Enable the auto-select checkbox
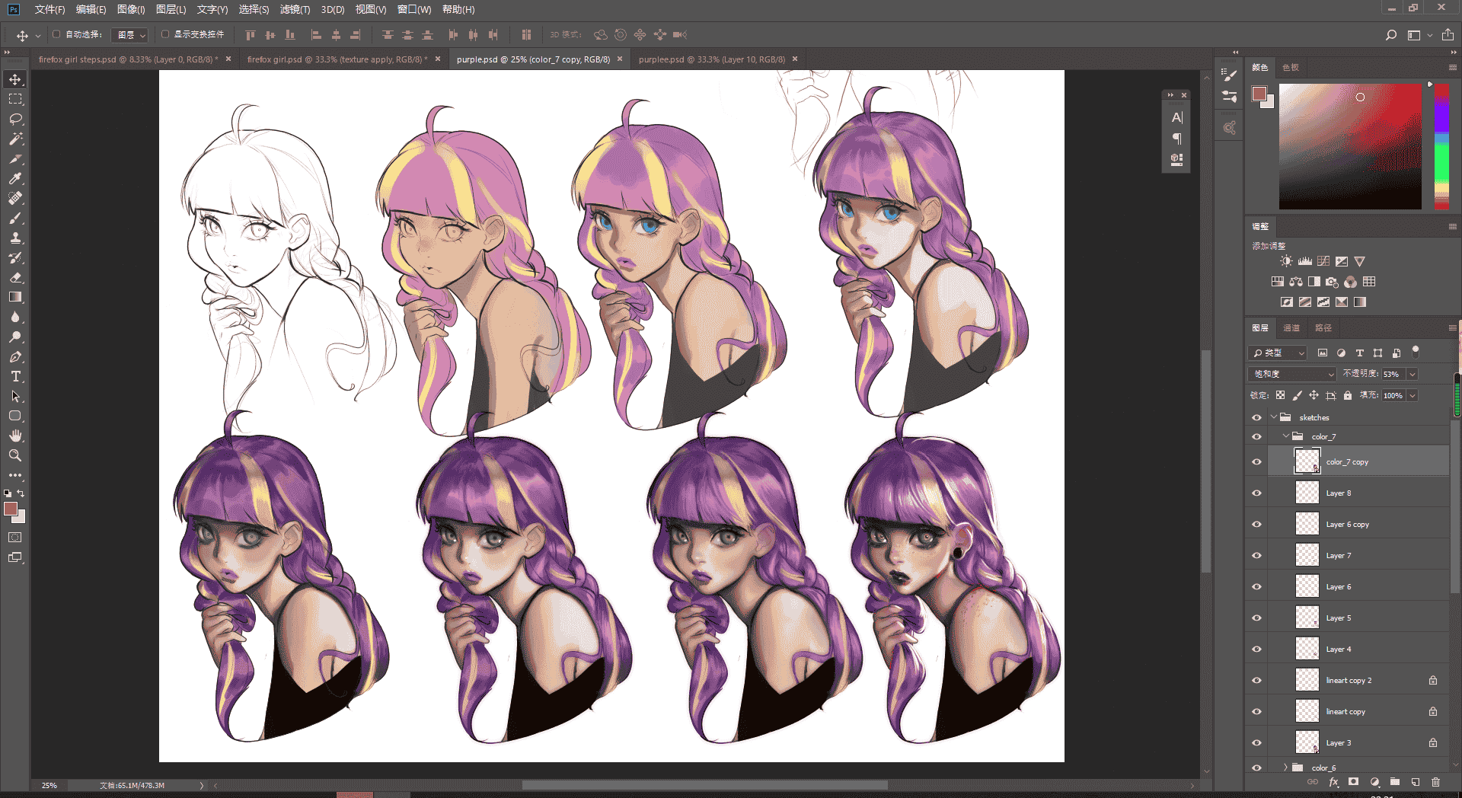Image resolution: width=1462 pixels, height=798 pixels. [x=56, y=34]
